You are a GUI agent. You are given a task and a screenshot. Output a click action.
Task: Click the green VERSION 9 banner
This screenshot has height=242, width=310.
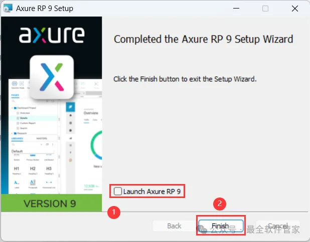pos(51,203)
